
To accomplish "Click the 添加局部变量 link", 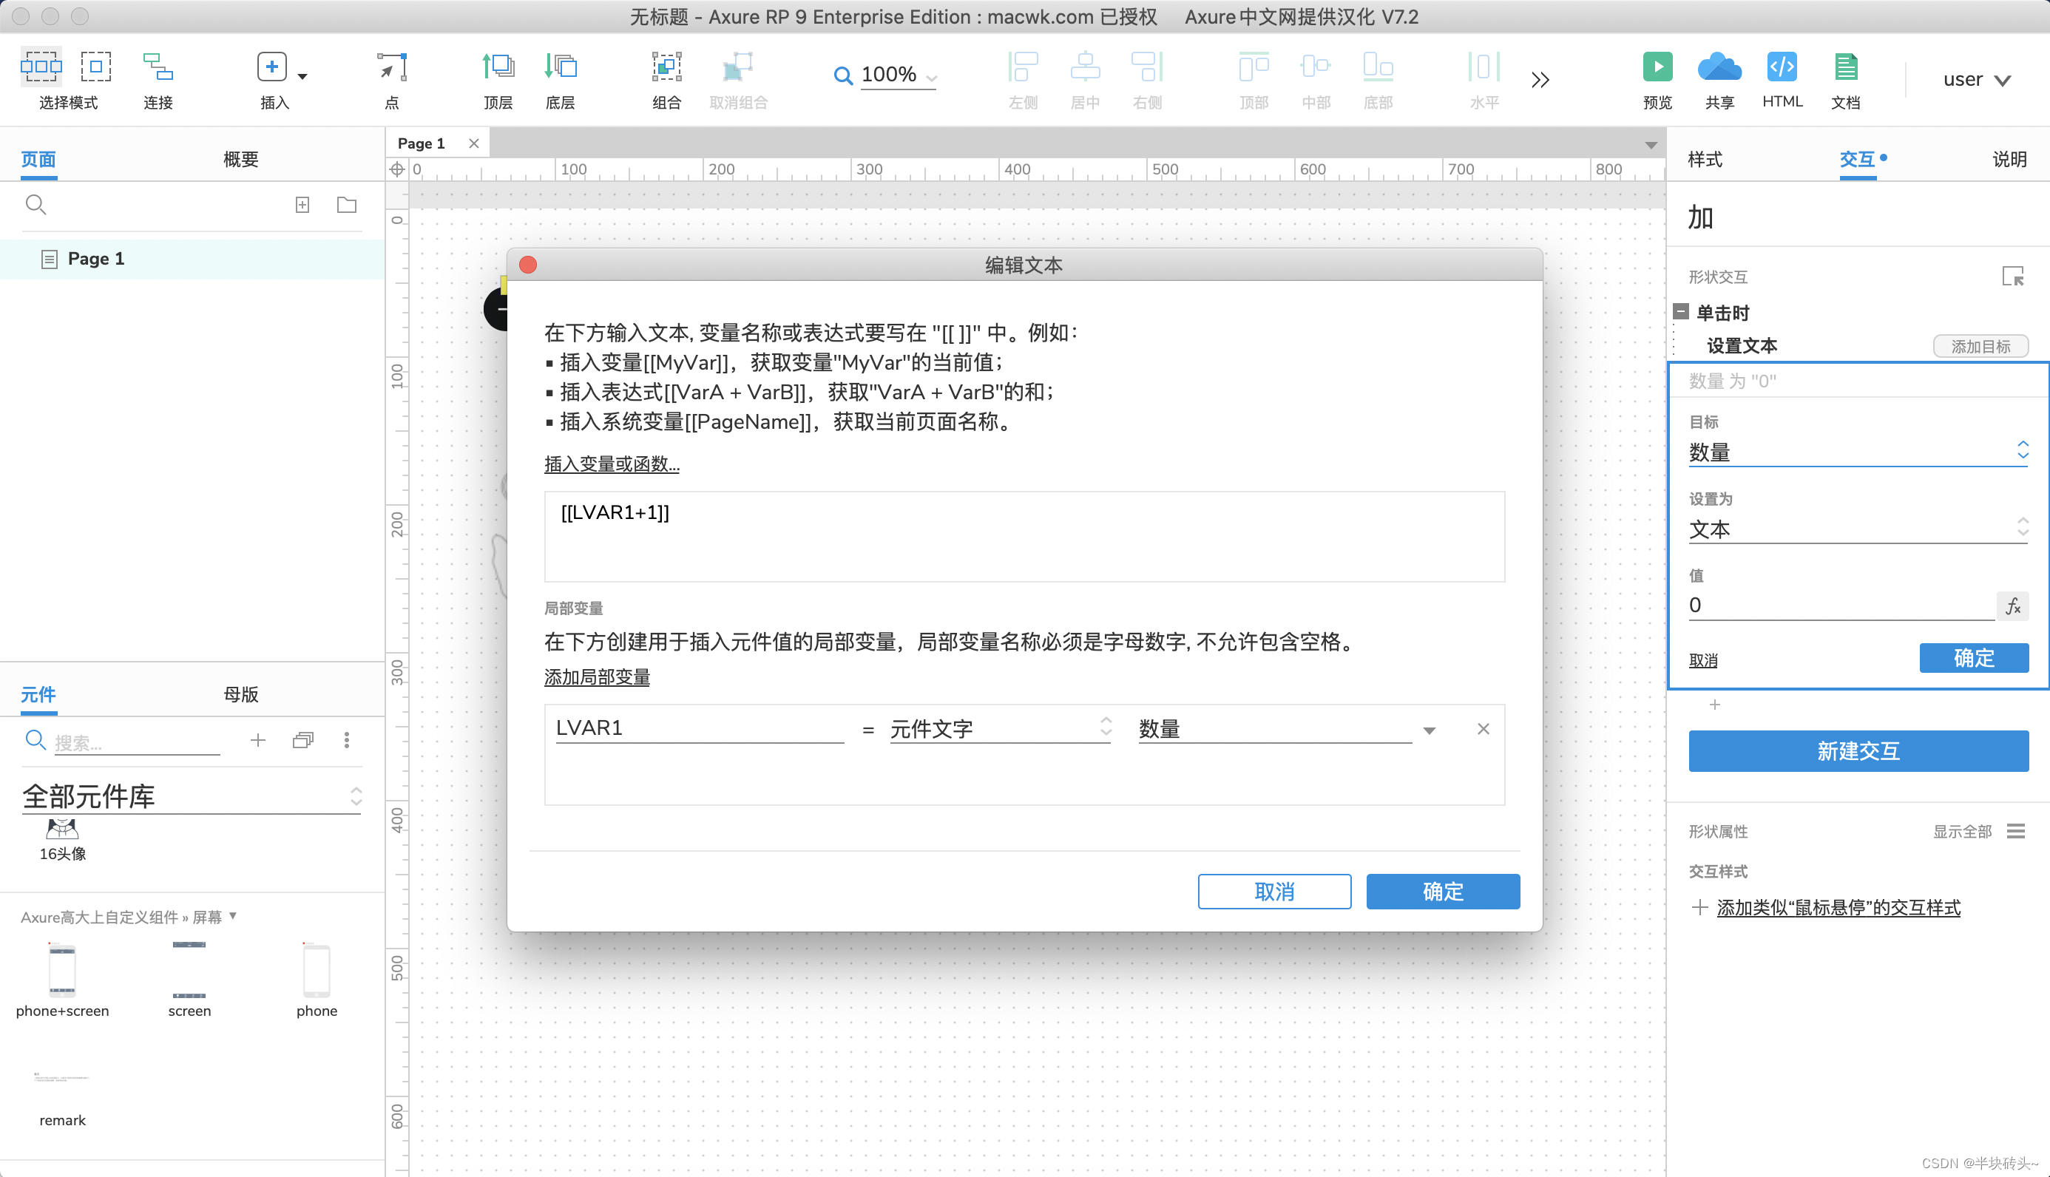I will [597, 677].
